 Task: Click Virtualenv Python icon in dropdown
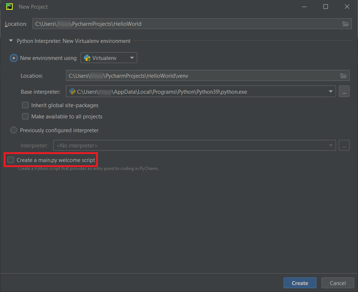[x=87, y=58]
